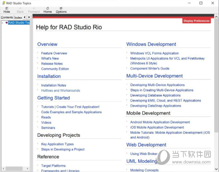Open Tutorials link

47,107
